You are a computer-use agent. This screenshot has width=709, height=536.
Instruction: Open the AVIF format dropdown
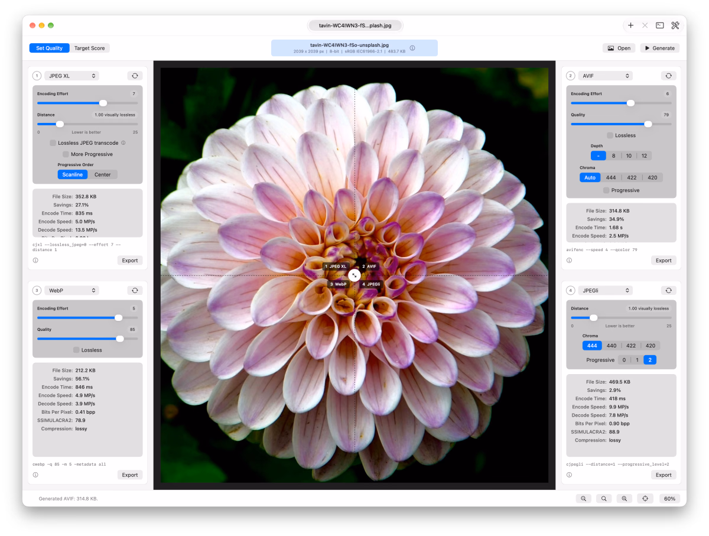605,76
